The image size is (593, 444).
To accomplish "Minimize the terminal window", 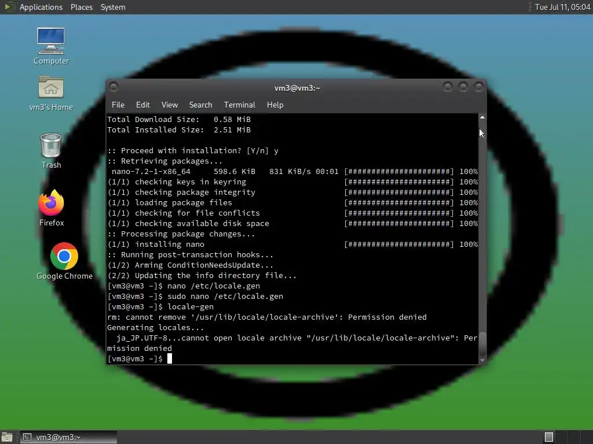I will [x=448, y=87].
